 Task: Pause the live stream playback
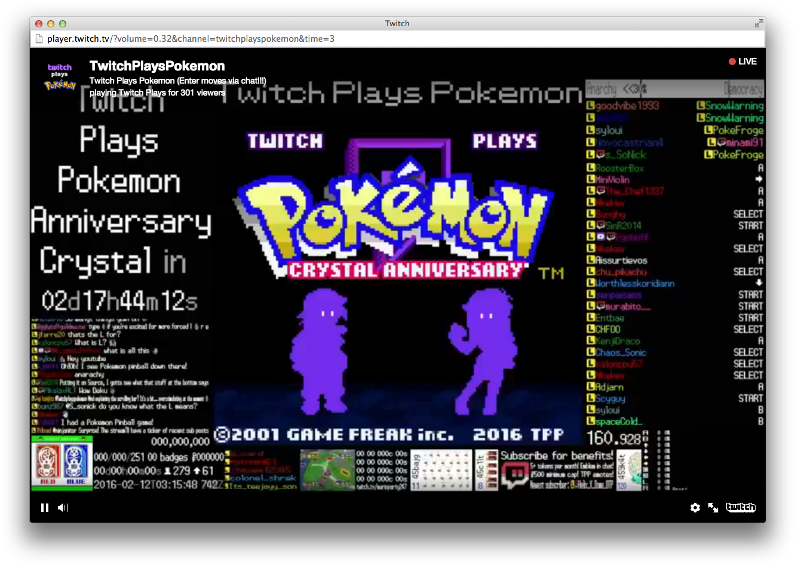click(44, 508)
